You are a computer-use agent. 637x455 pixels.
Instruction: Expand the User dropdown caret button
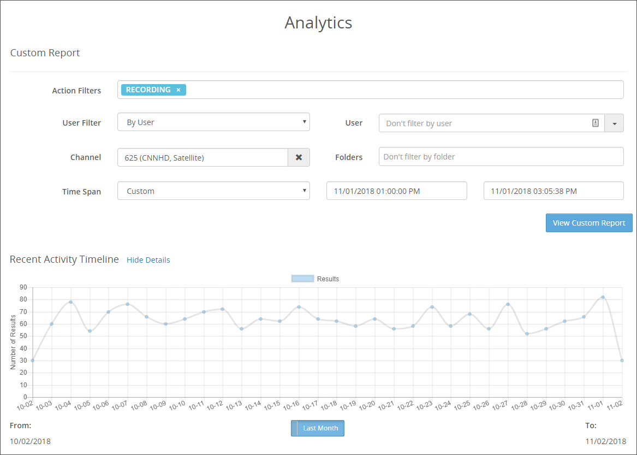click(x=614, y=123)
